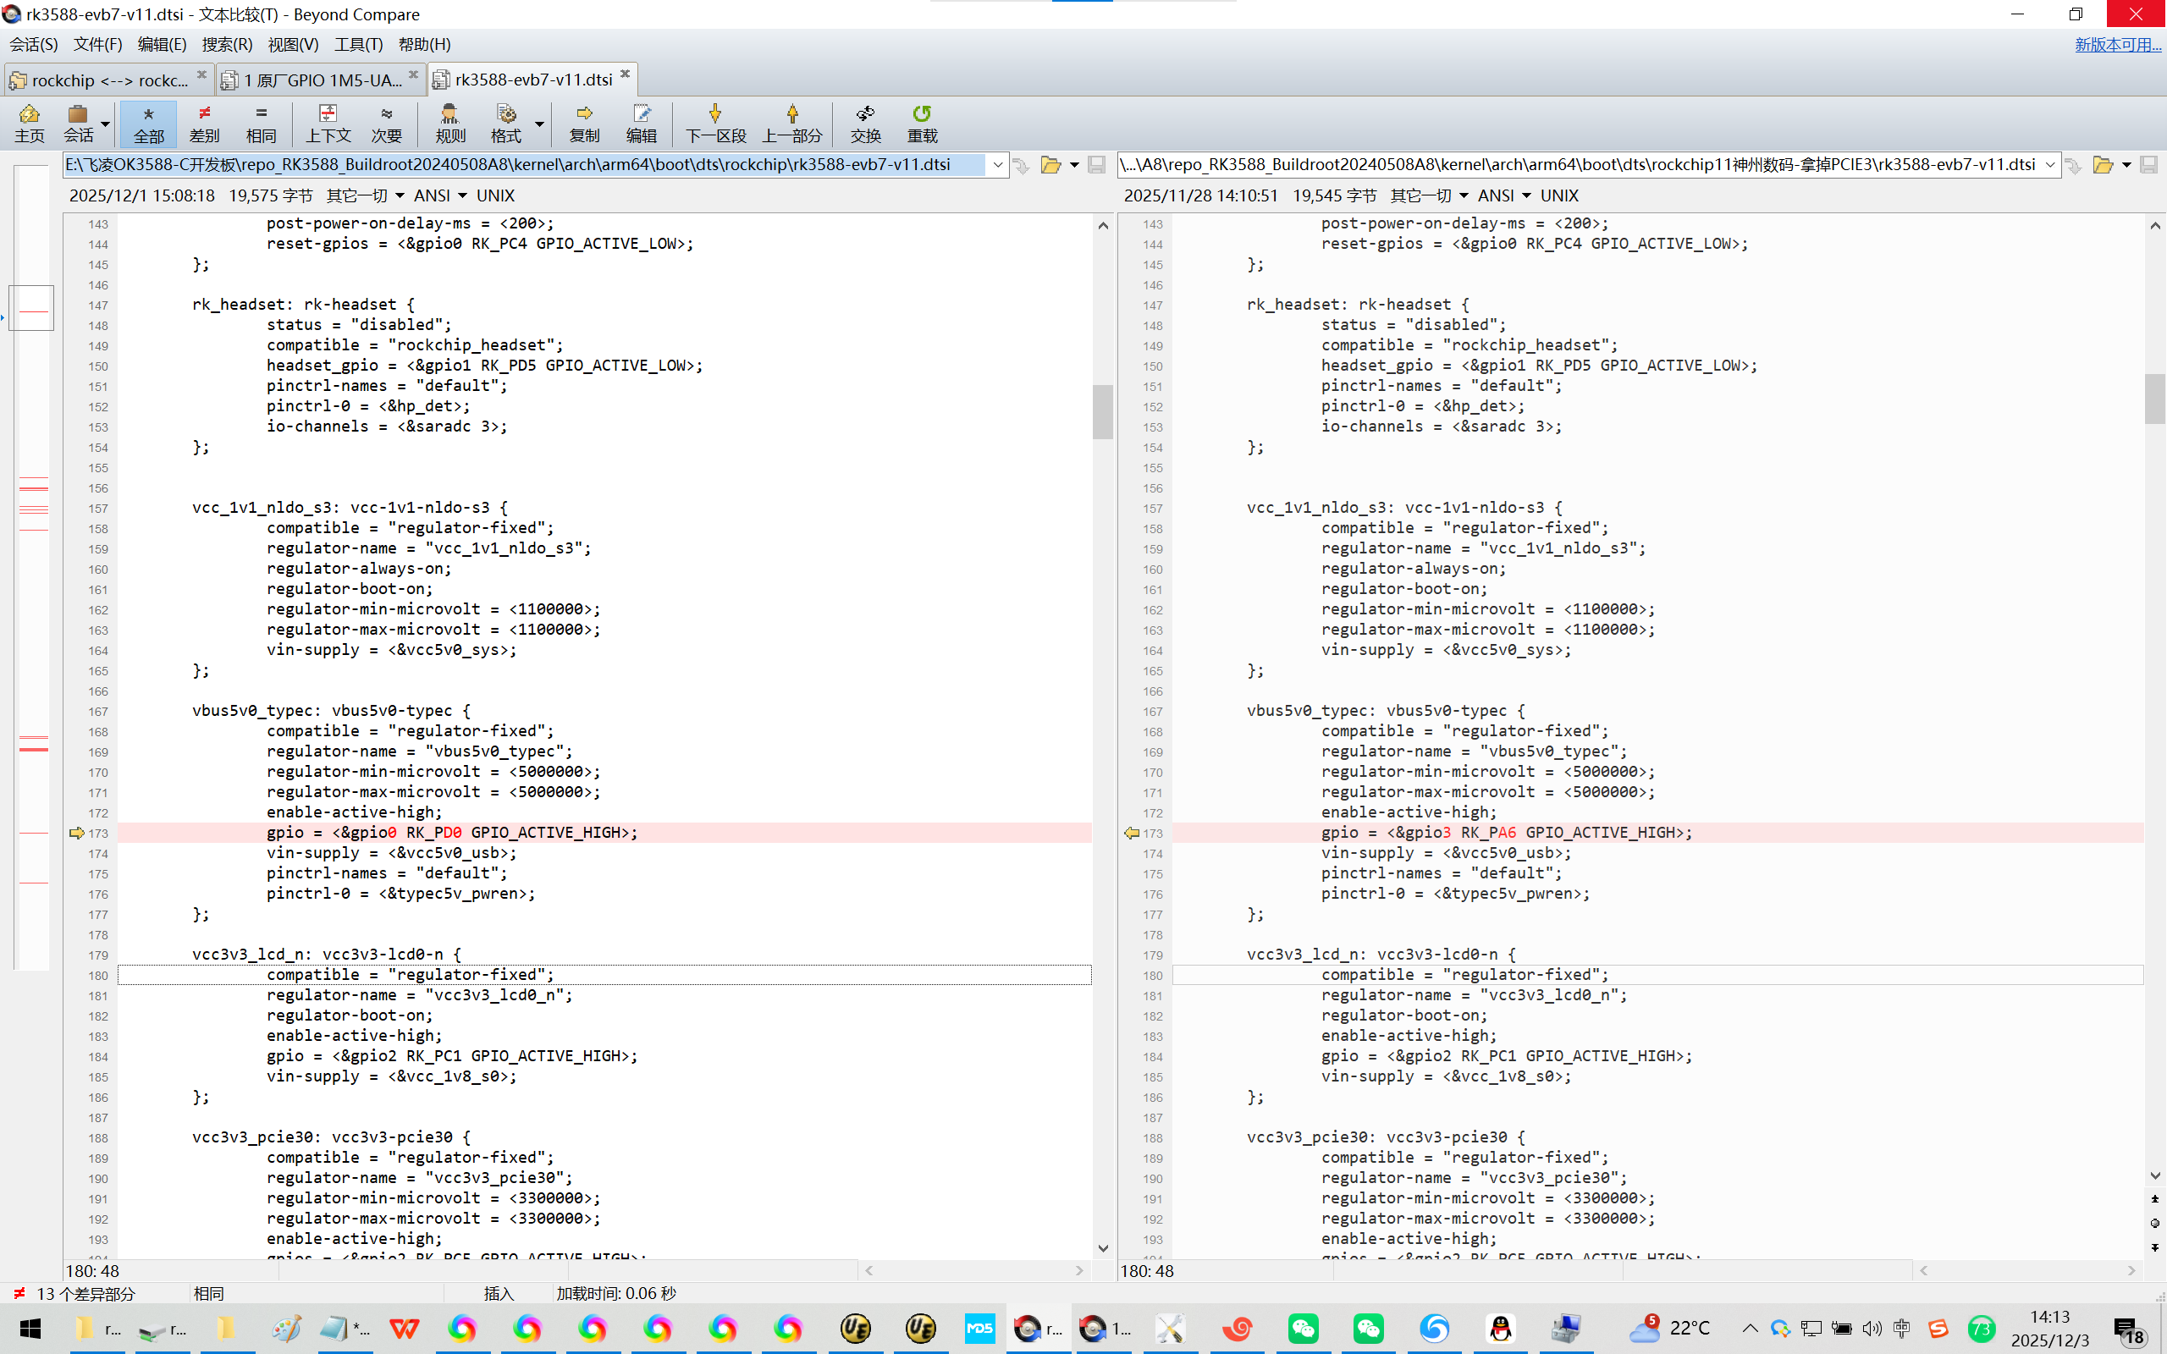Image resolution: width=2167 pixels, height=1354 pixels.
Task: Toggle the Show Same (相同) filter
Action: [x=261, y=123]
